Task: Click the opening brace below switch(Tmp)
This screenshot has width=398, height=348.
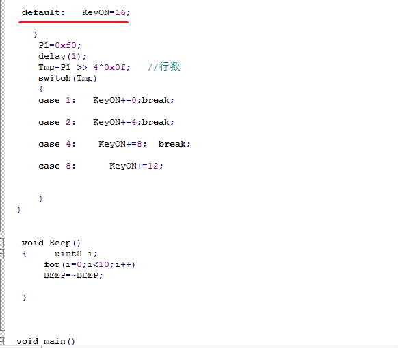Action: point(41,89)
